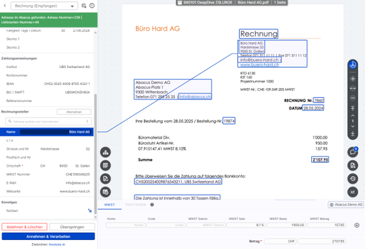Viewport: 365px width, 249px height.
Task: Click the CHF currency field
Action: pos(281,241)
